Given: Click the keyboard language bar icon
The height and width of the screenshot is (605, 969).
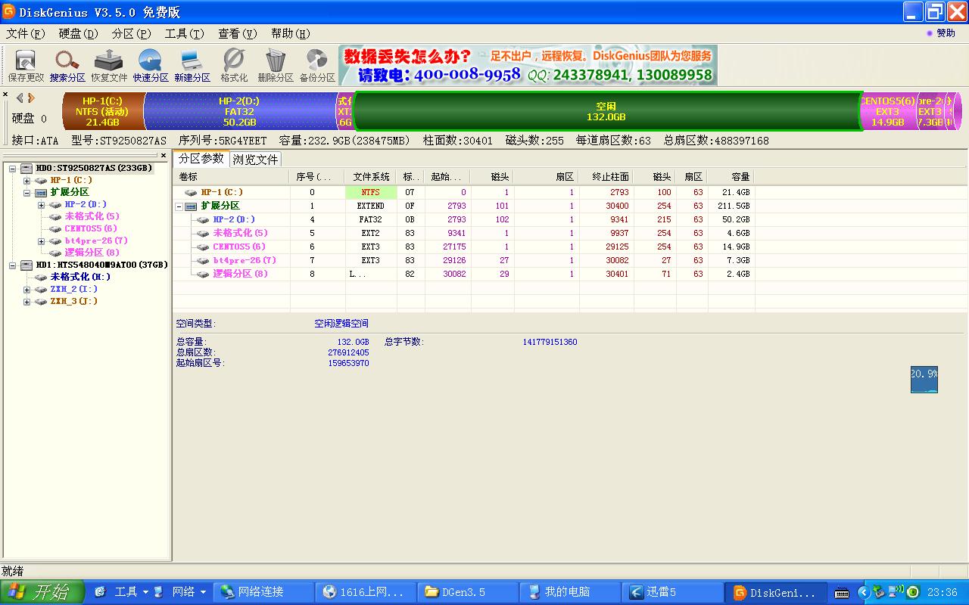Looking at the screenshot, I should coord(841,593).
